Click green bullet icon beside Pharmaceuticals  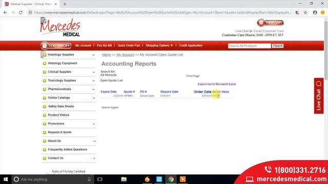(45, 89)
